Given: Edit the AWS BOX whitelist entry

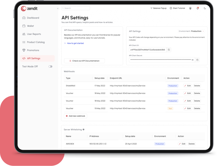Looking at the screenshot, I should [x=182, y=144].
